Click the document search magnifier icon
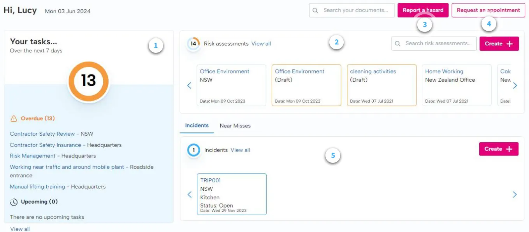 [316, 10]
